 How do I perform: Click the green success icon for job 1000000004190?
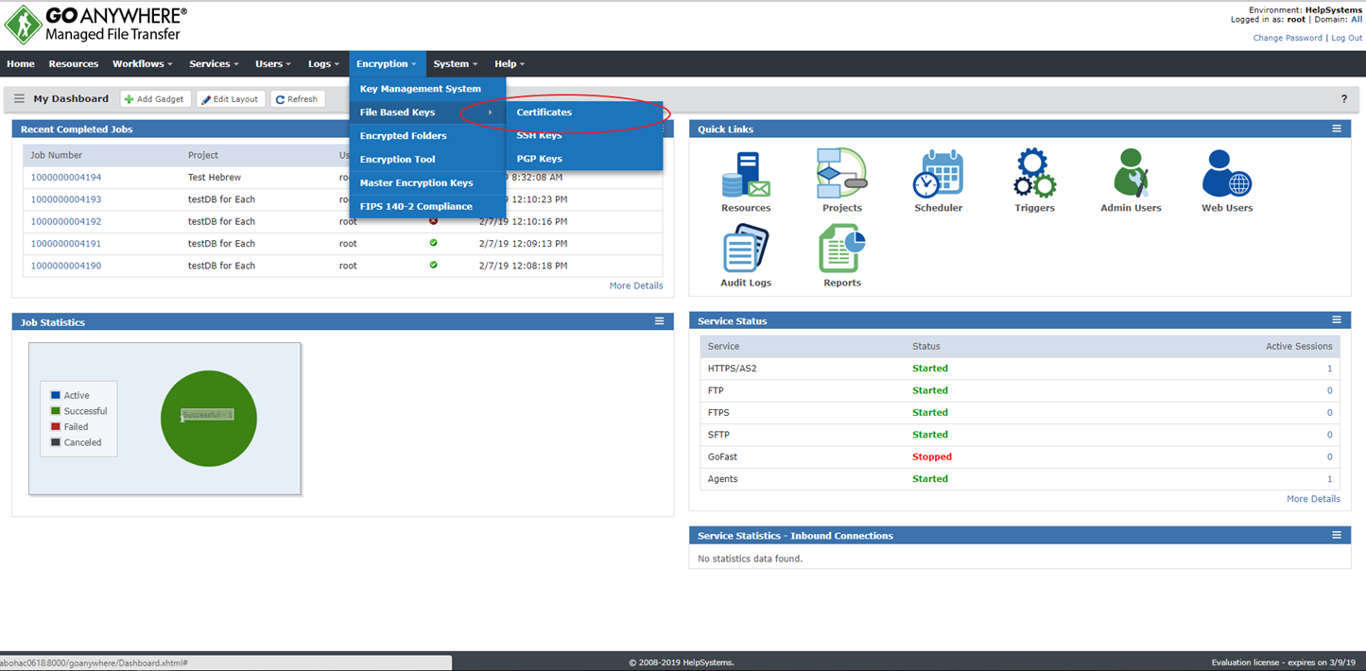tap(434, 266)
